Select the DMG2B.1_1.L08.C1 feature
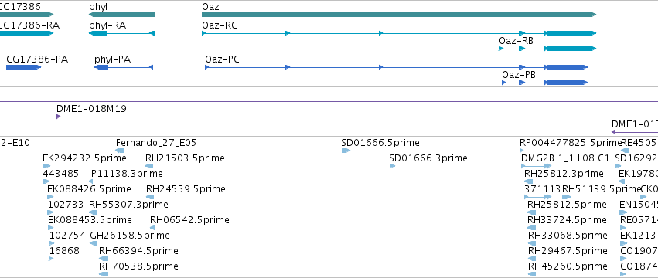658x278 pixels. (536, 166)
